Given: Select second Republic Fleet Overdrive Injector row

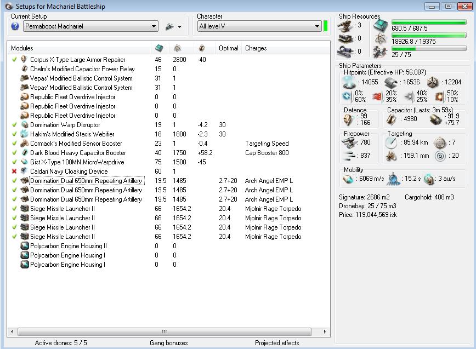Looking at the screenshot, I should tap(168, 106).
